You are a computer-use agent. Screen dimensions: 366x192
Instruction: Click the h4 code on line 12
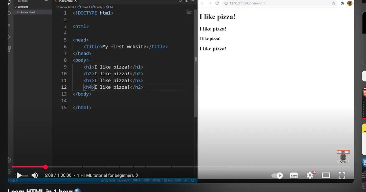113,87
